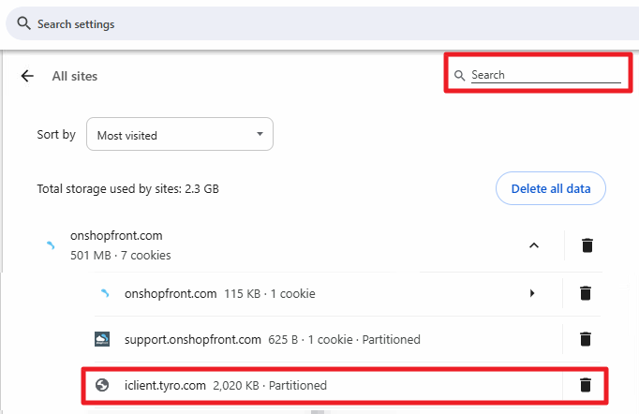Collapse the onshopfront.com group chevron
Viewport: 639px width, 414px height.
click(x=534, y=245)
